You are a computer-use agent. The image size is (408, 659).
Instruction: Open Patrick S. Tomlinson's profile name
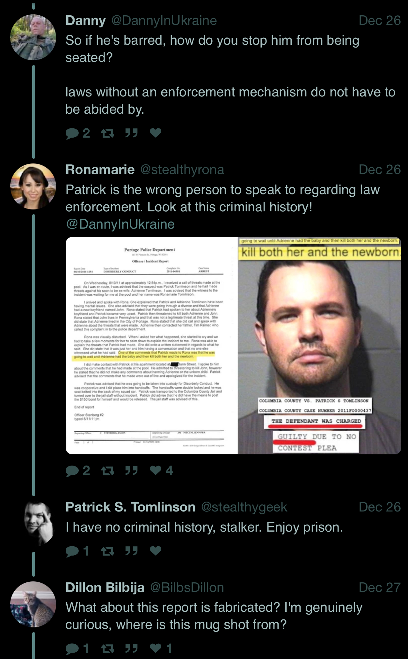130,507
